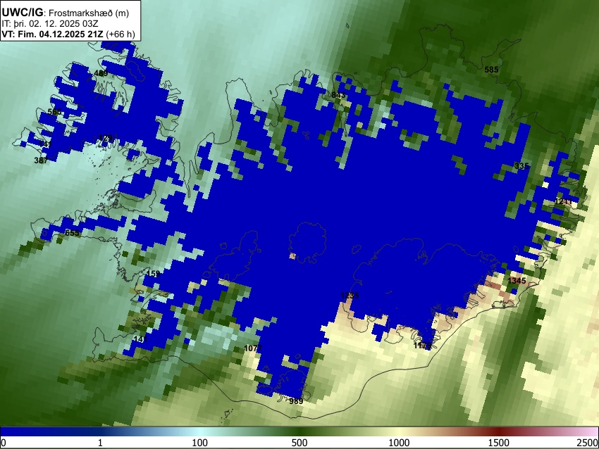Image resolution: width=599 pixels, height=449 pixels.
Task: Click the 489 value in the Westfjords
Action: coord(101,73)
